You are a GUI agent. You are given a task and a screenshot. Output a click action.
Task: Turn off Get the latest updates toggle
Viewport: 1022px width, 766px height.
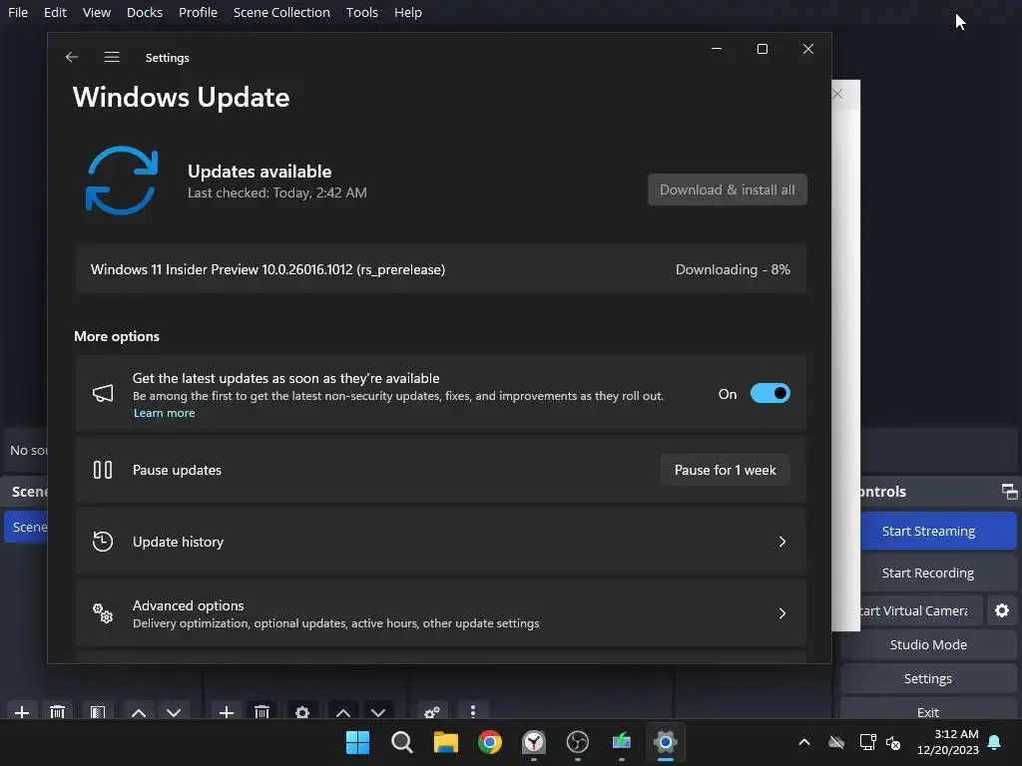pos(769,393)
